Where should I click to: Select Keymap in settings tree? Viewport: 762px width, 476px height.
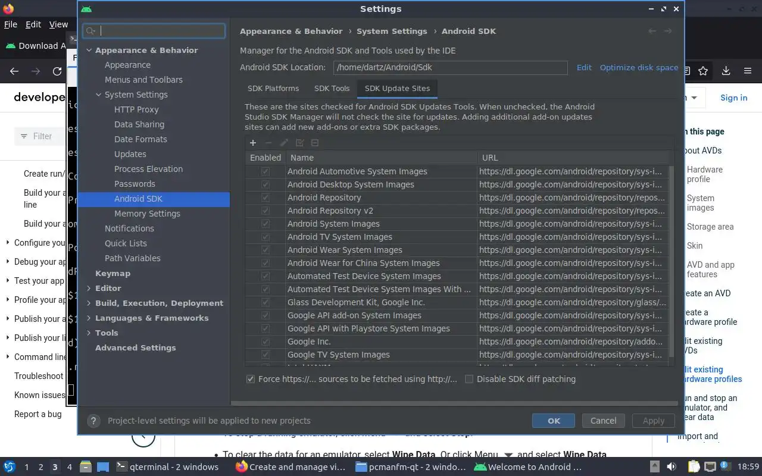pyautogui.click(x=113, y=273)
